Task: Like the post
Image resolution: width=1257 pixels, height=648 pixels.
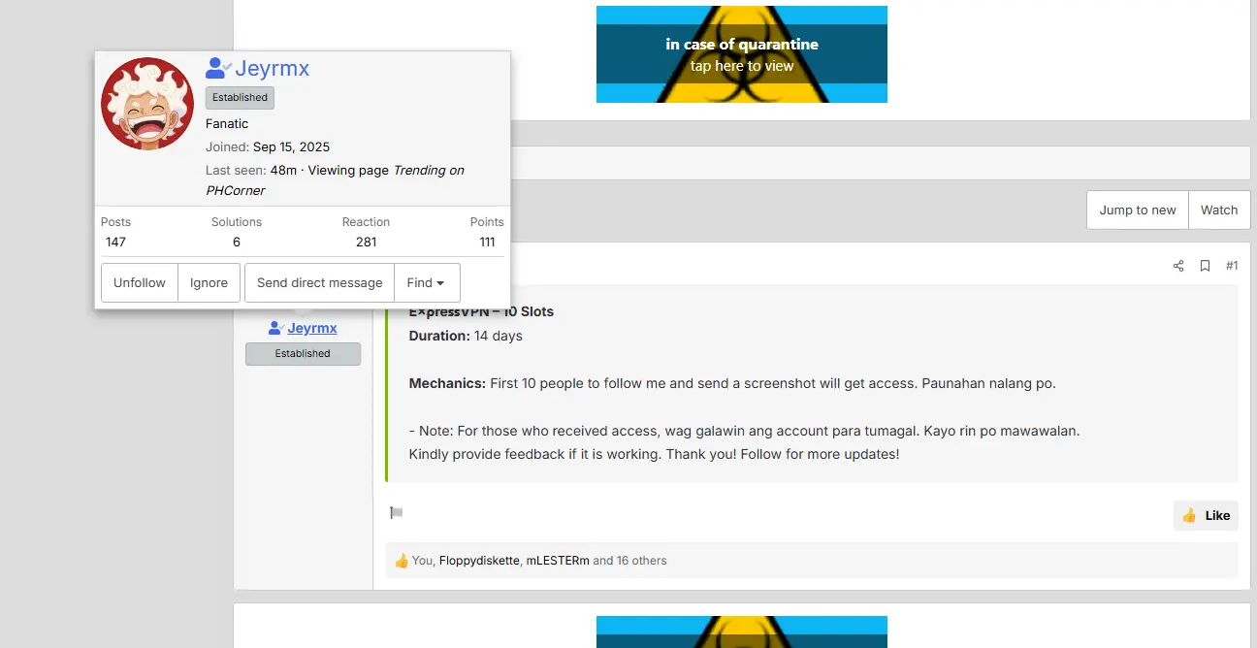Action: 1206,515
